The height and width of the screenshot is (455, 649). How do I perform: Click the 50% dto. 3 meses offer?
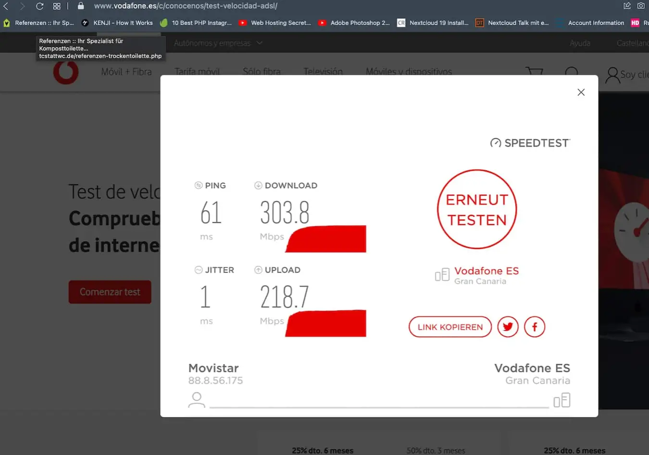click(x=436, y=451)
